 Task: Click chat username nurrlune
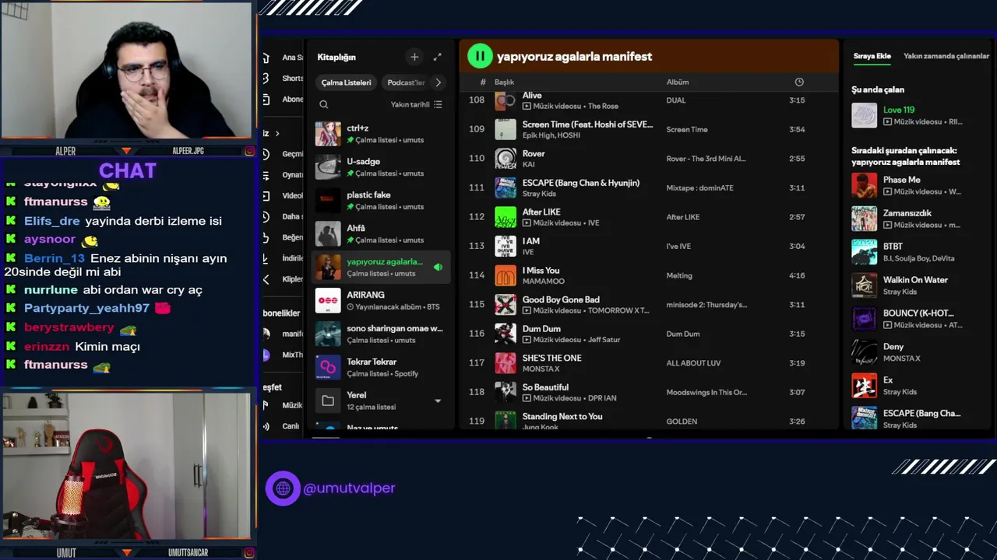51,289
